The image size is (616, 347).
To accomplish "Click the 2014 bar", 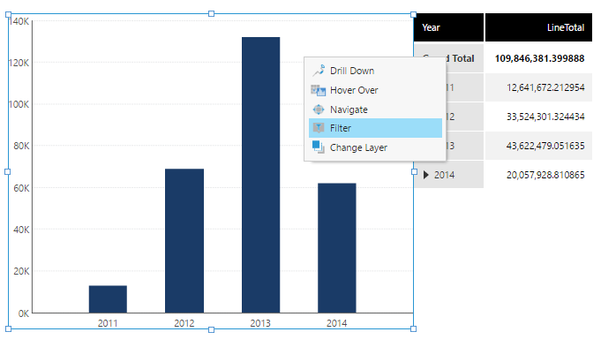I will pyautogui.click(x=337, y=248).
